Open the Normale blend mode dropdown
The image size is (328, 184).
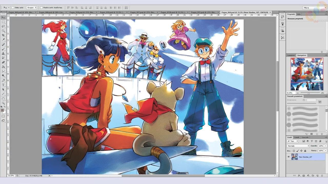(x=298, y=146)
